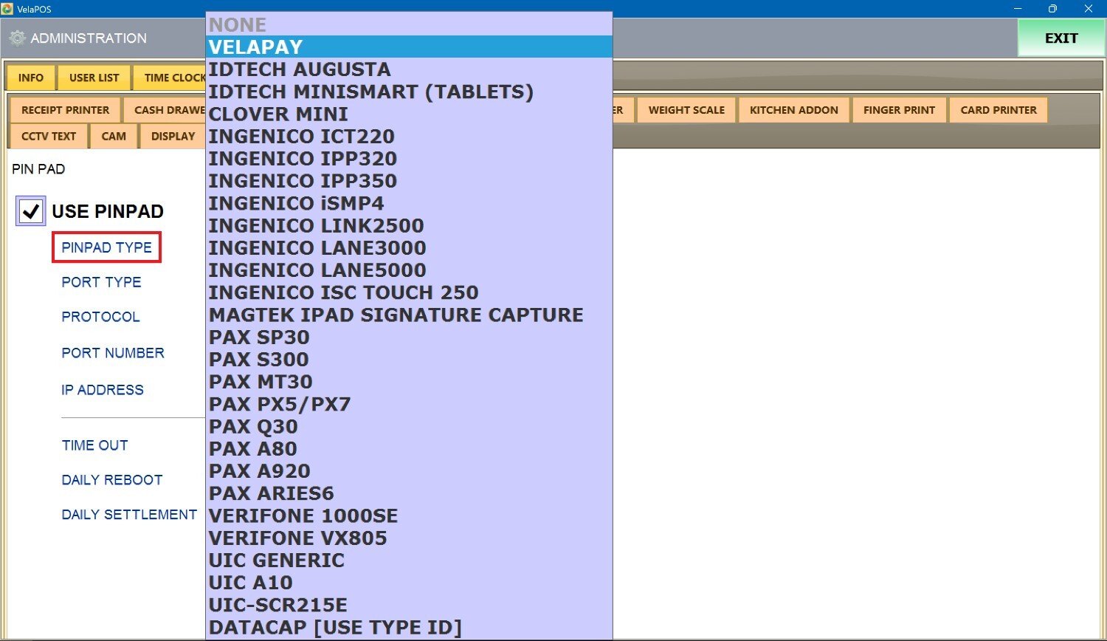Go to the WEIGHT SCALE tab
Viewport: 1107px width, 641px height.
(x=686, y=110)
